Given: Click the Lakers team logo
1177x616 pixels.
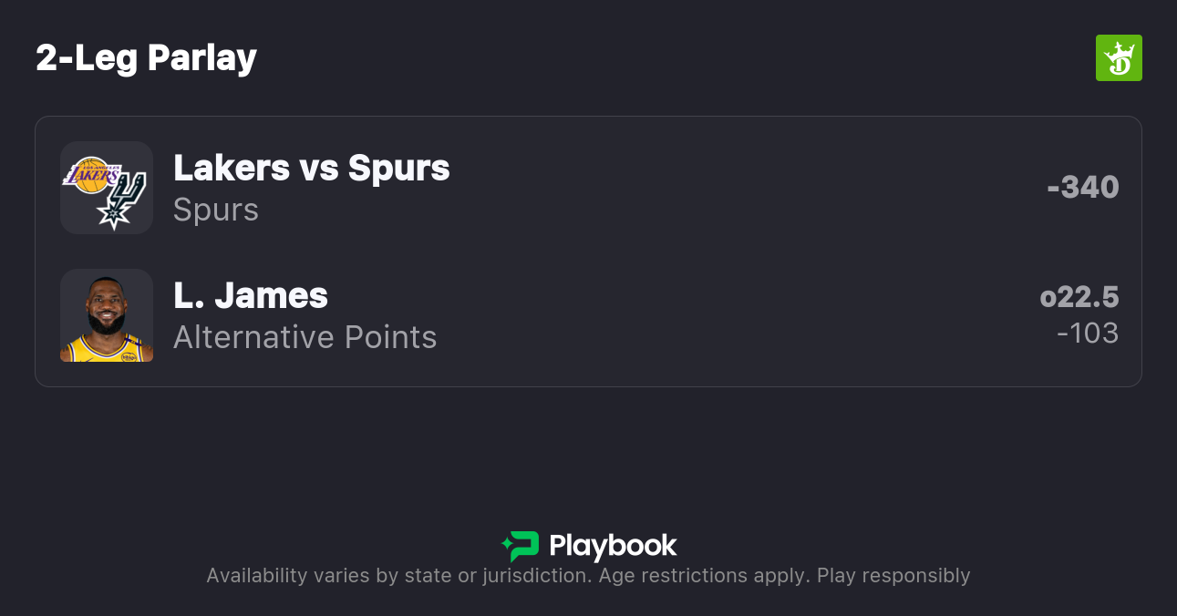Looking at the screenshot, I should 91,175.
